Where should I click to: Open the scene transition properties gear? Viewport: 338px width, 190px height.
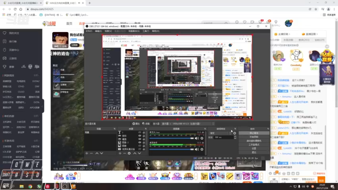click(x=234, y=133)
